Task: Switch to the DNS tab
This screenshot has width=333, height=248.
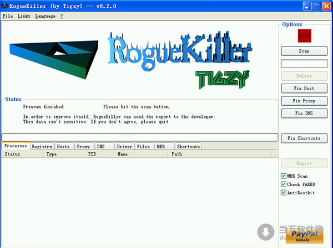Action: 104,146
